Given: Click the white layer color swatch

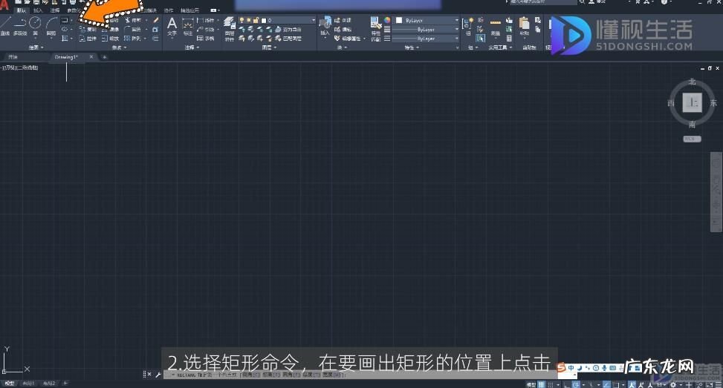Looking at the screenshot, I should click(264, 20).
